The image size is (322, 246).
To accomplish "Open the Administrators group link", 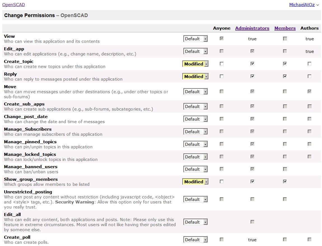I will 252,28.
